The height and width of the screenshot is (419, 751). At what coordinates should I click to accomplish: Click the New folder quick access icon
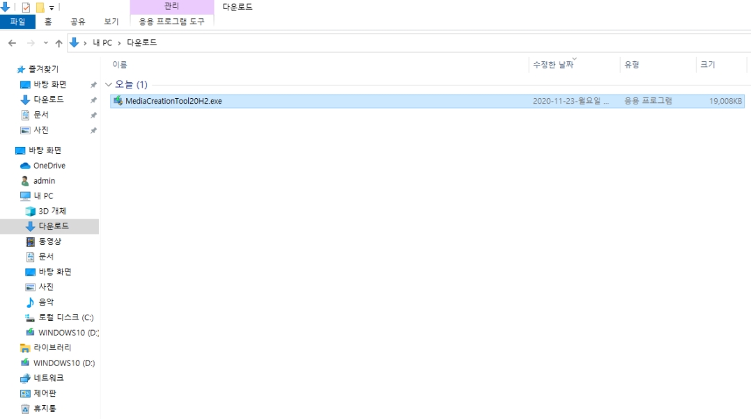40,7
